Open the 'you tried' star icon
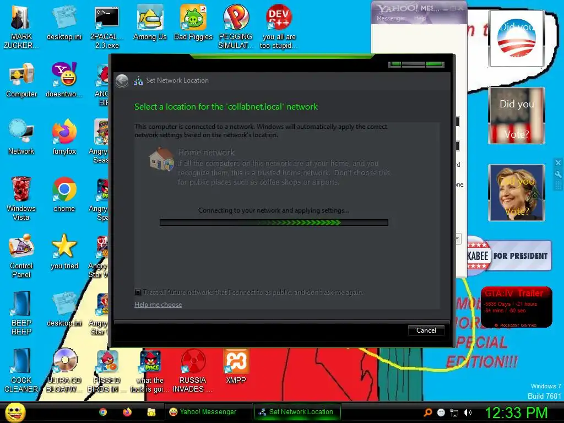Screen dimensions: 564x423 64,252
